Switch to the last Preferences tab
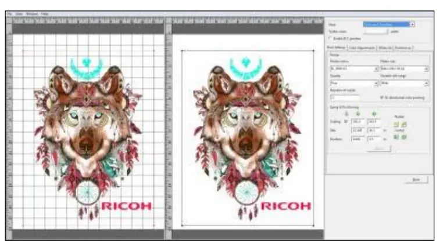 403,48
